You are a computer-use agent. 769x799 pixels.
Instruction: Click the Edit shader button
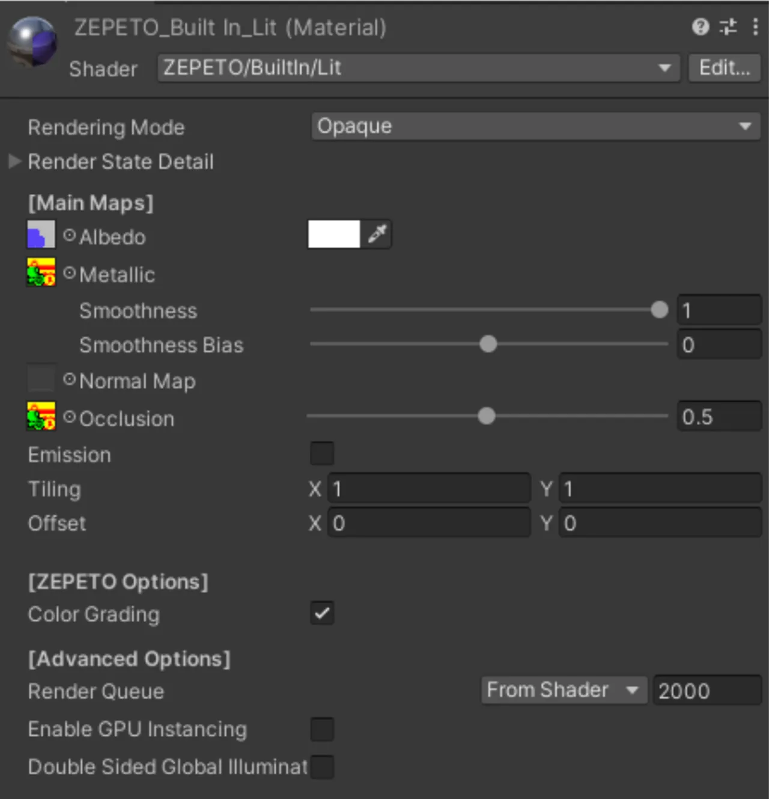click(x=724, y=68)
